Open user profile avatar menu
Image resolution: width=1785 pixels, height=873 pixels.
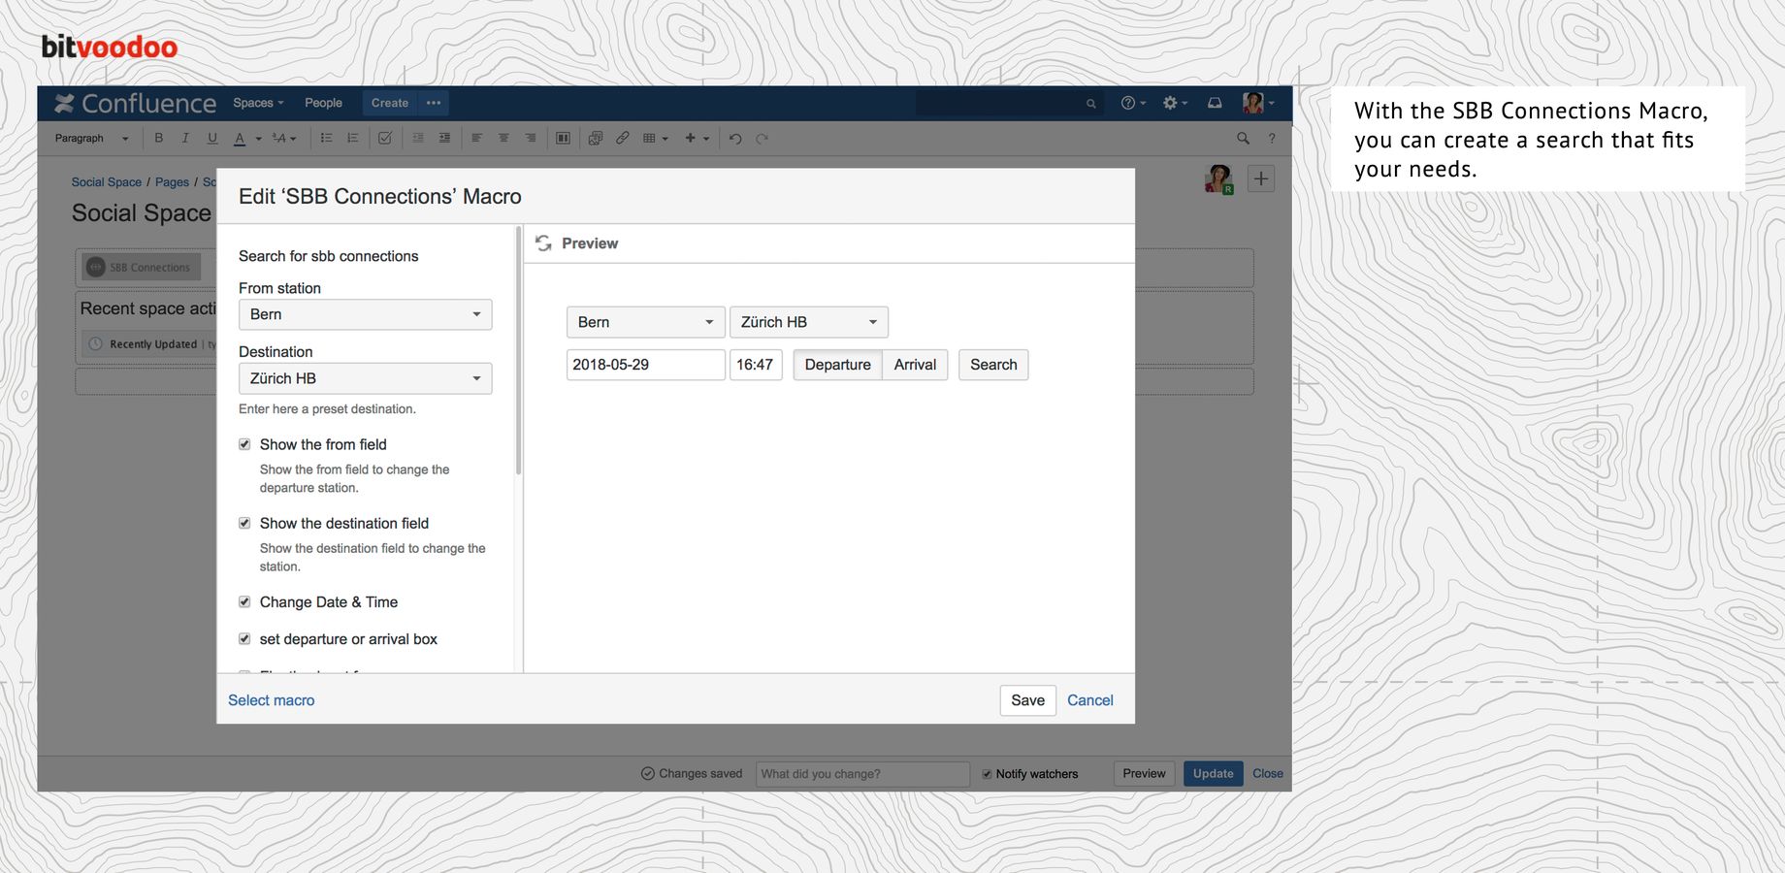coord(1258,103)
